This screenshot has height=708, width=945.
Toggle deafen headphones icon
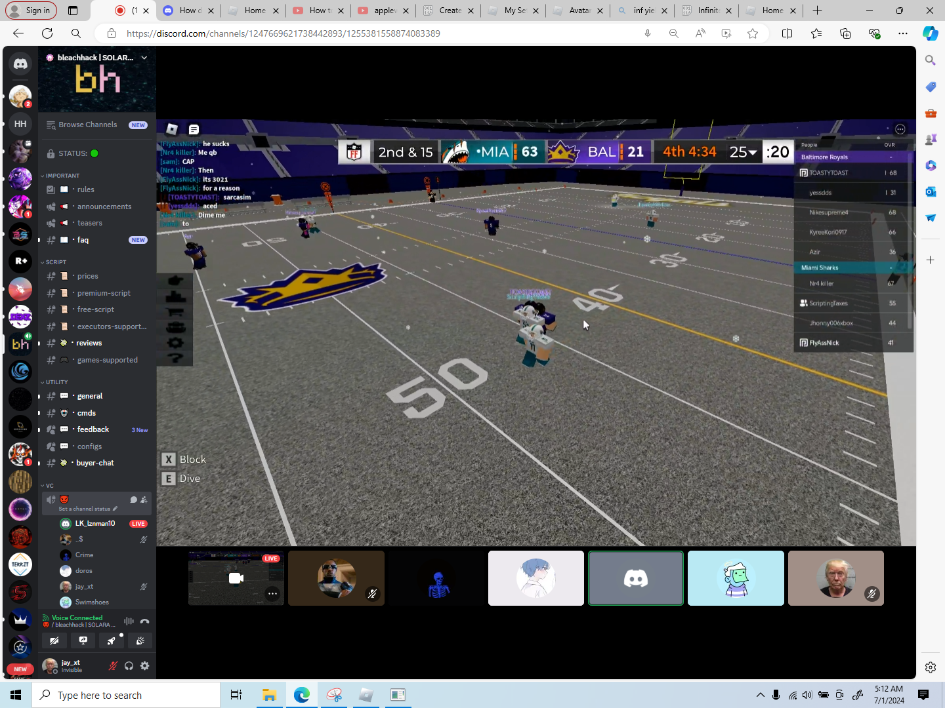129,666
